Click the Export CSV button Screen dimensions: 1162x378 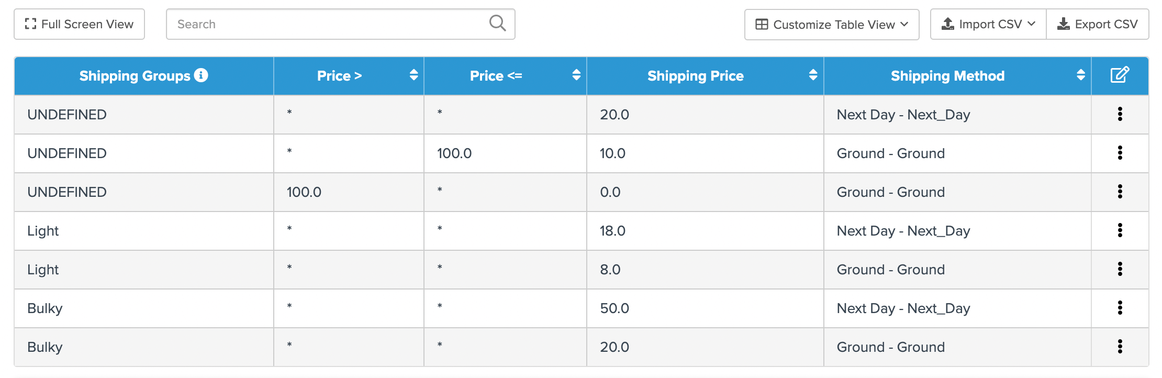point(1098,24)
